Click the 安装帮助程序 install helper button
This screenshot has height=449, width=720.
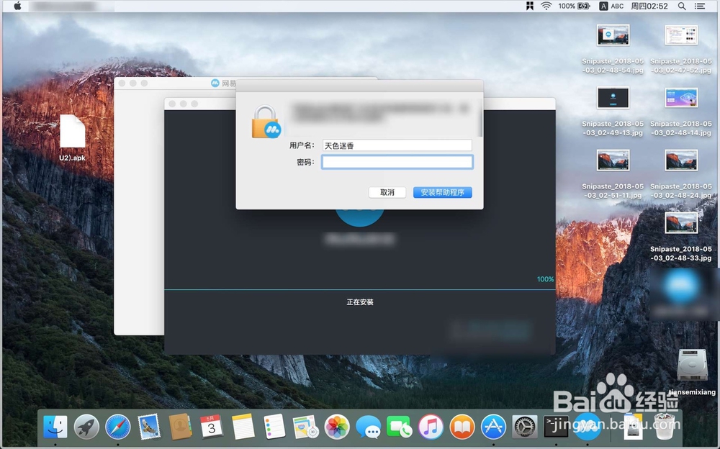point(442,192)
